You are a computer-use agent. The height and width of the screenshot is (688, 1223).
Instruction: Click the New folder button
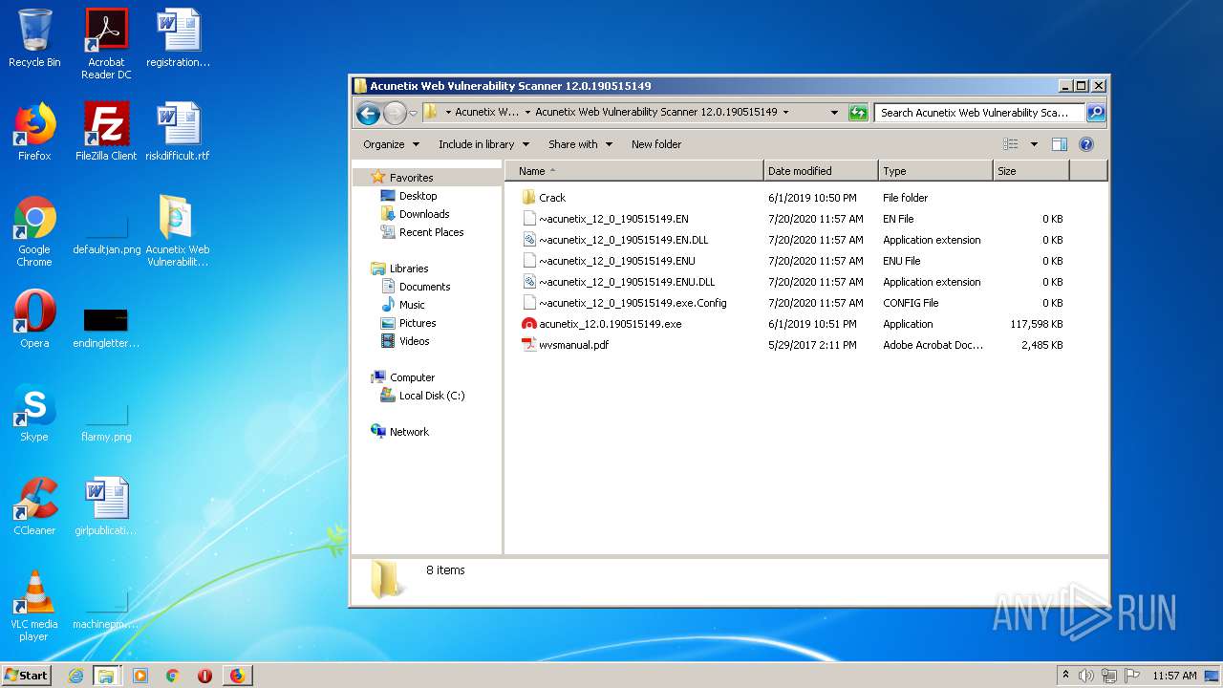pyautogui.click(x=656, y=144)
